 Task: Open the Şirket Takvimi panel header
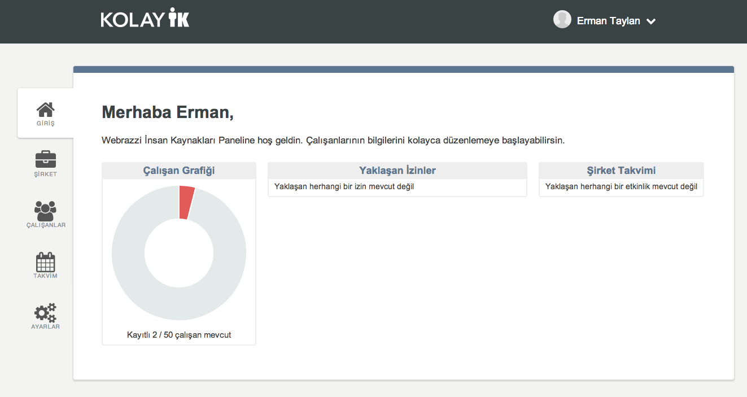(x=621, y=171)
